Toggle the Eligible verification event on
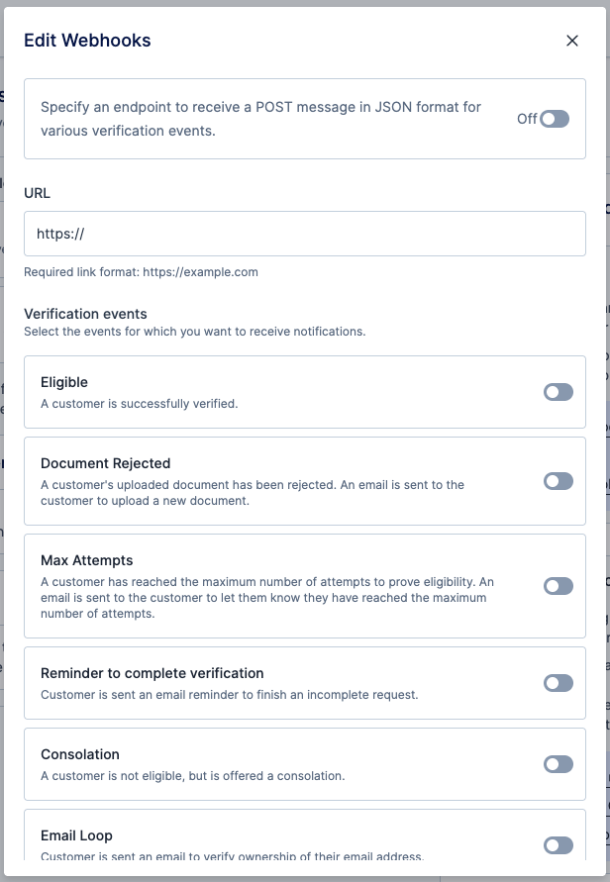Viewport: 610px width, 882px height. pyautogui.click(x=556, y=392)
